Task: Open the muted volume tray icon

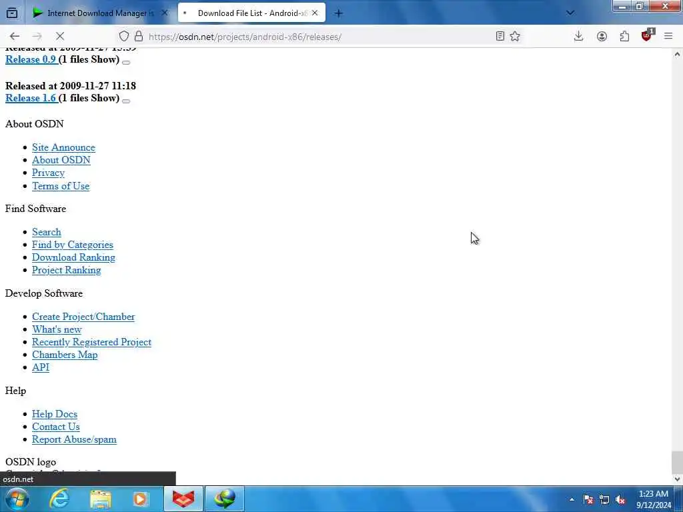Action: click(621, 499)
